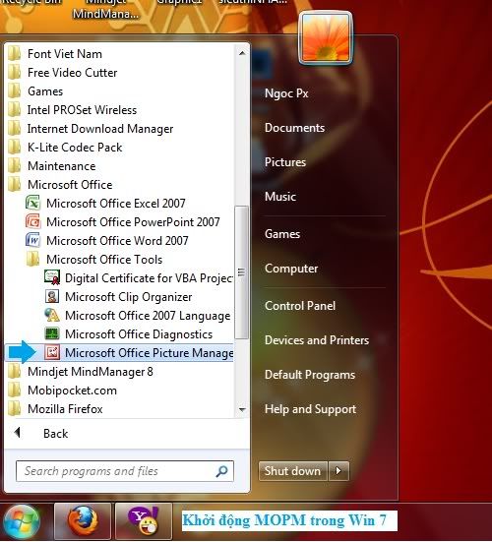This screenshot has height=542, width=492.
Task: Open Music from the Start menu
Action: pyautogui.click(x=280, y=197)
